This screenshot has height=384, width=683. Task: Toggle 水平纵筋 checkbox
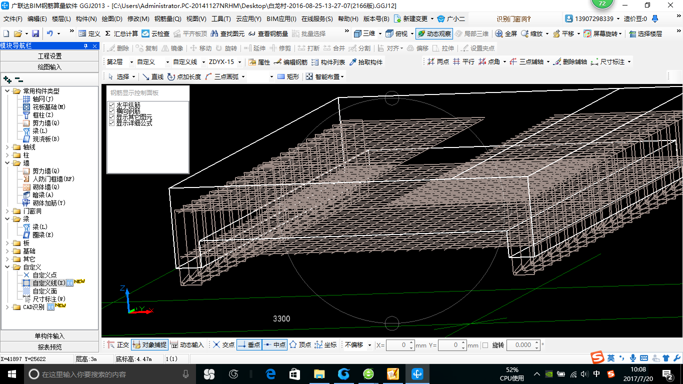(x=112, y=105)
